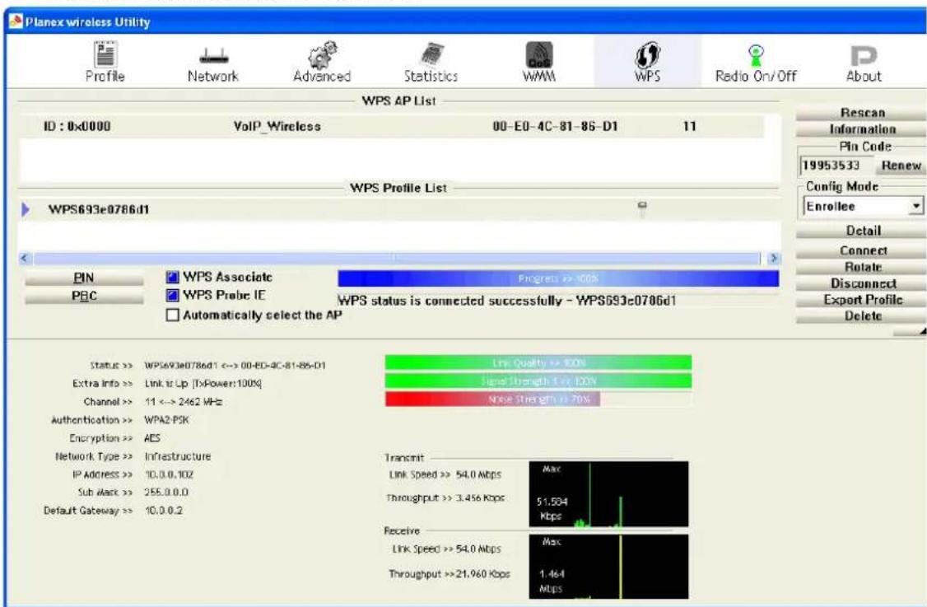
Task: Click the Planex wireless Utility title icon
Action: click(16, 22)
